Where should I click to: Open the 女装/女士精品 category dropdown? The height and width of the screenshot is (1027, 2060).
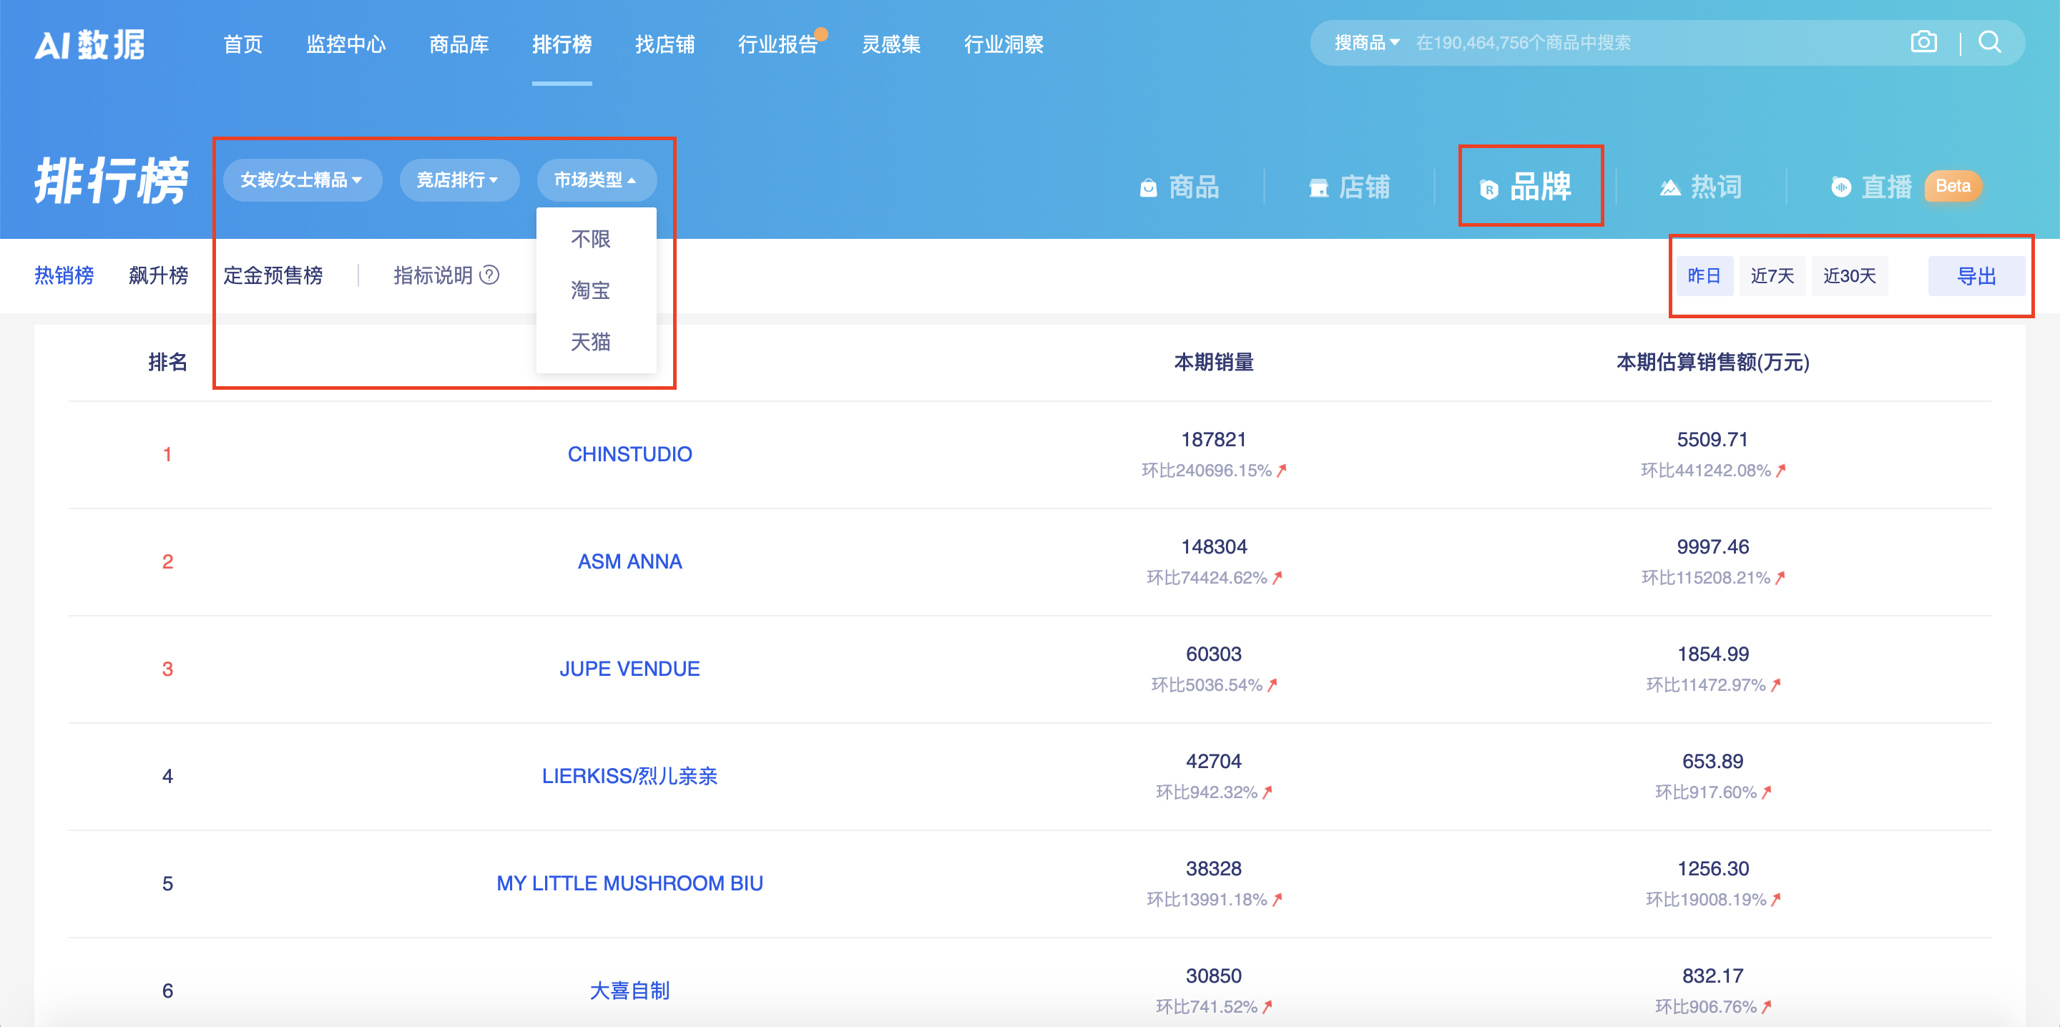tap(301, 180)
